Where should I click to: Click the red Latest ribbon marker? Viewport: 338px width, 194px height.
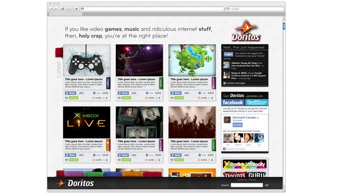(x=59, y=53)
